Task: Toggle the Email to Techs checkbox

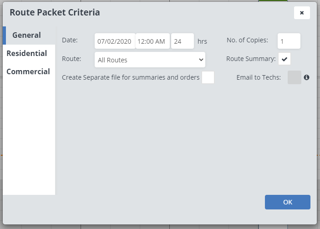Action: point(295,77)
